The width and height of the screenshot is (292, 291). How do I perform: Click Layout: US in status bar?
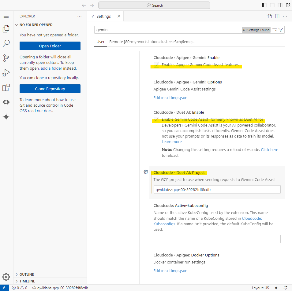click(x=260, y=288)
